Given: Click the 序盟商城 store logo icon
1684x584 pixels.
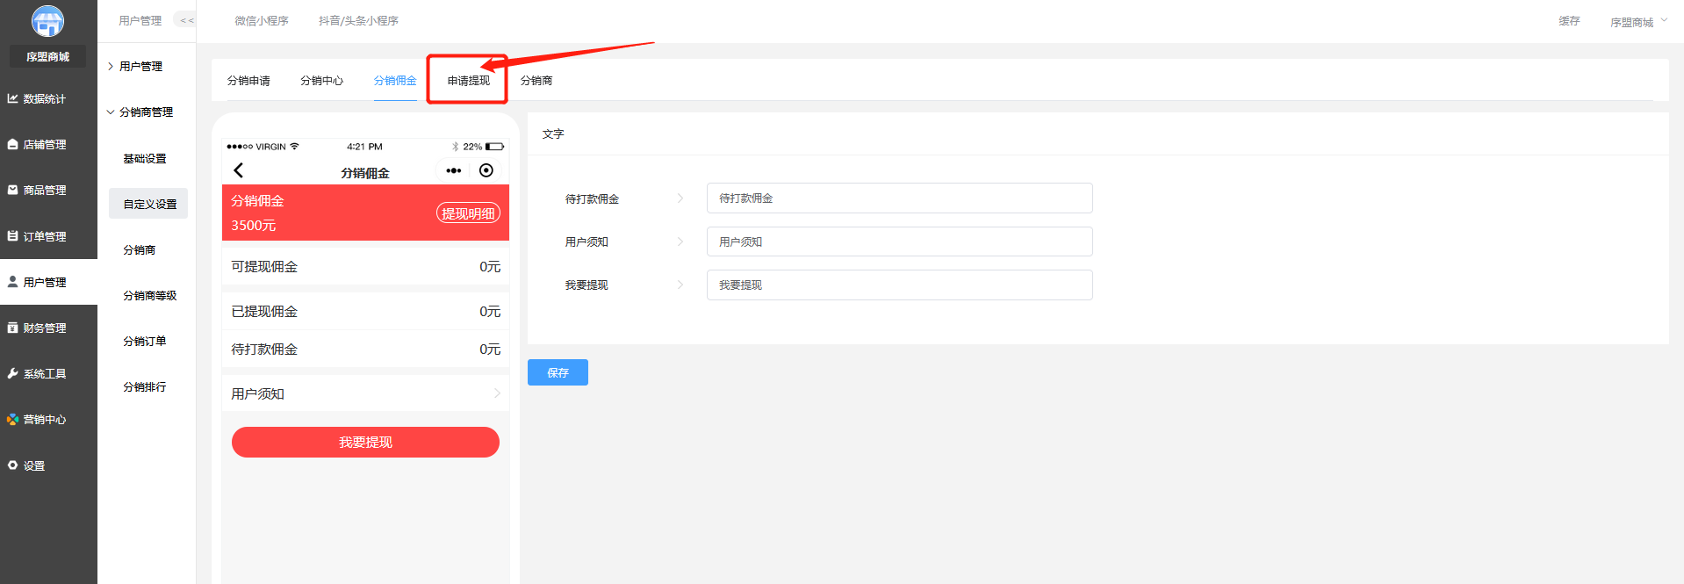Looking at the screenshot, I should click(x=47, y=21).
